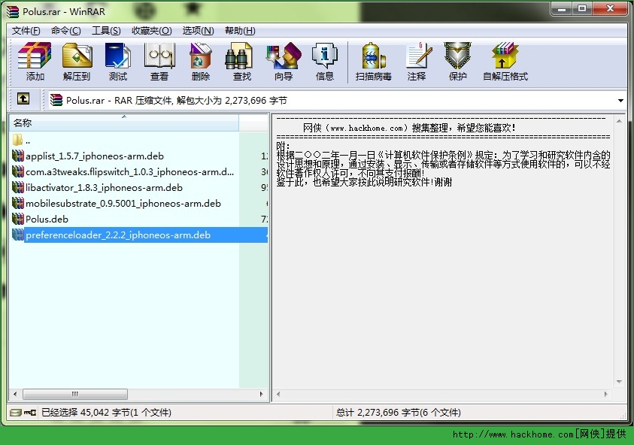The width and height of the screenshot is (634, 445).
Task: Open the Comment (注释) tool
Action: pos(417,62)
